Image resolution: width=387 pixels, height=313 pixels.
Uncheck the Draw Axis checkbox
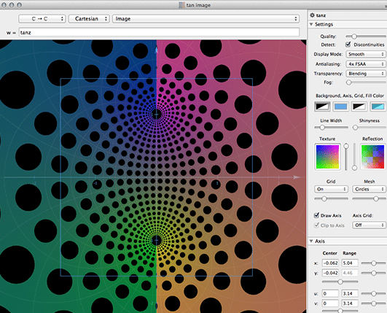coord(316,215)
